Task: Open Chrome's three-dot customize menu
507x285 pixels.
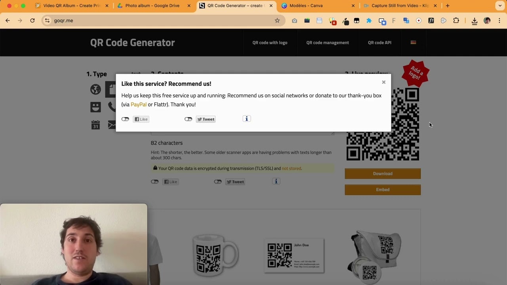Action: coord(499,21)
